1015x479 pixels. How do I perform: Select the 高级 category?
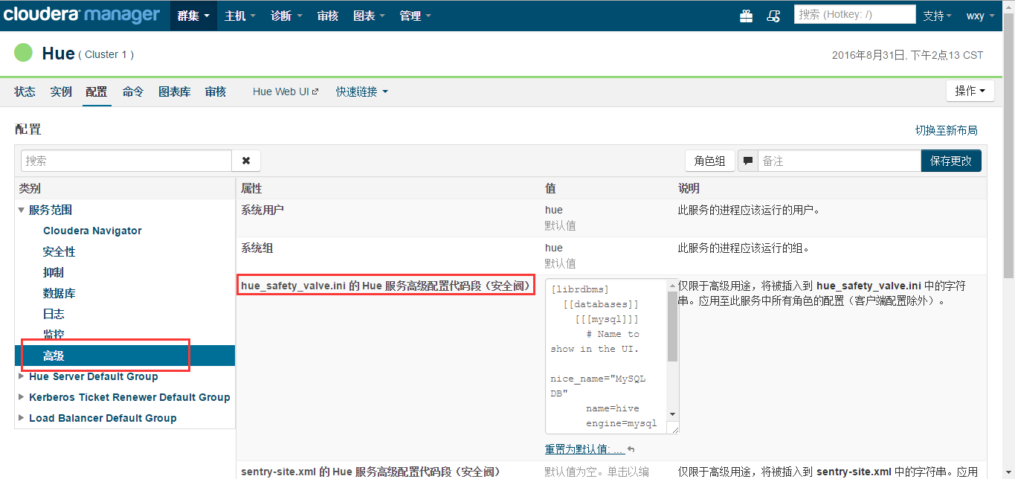tap(125, 356)
